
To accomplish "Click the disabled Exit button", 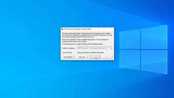I will 107,57.
